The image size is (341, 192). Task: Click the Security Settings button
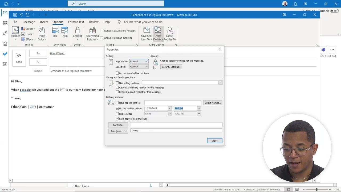click(x=171, y=67)
